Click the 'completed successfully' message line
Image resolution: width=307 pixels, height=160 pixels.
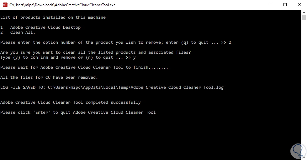[70, 102]
